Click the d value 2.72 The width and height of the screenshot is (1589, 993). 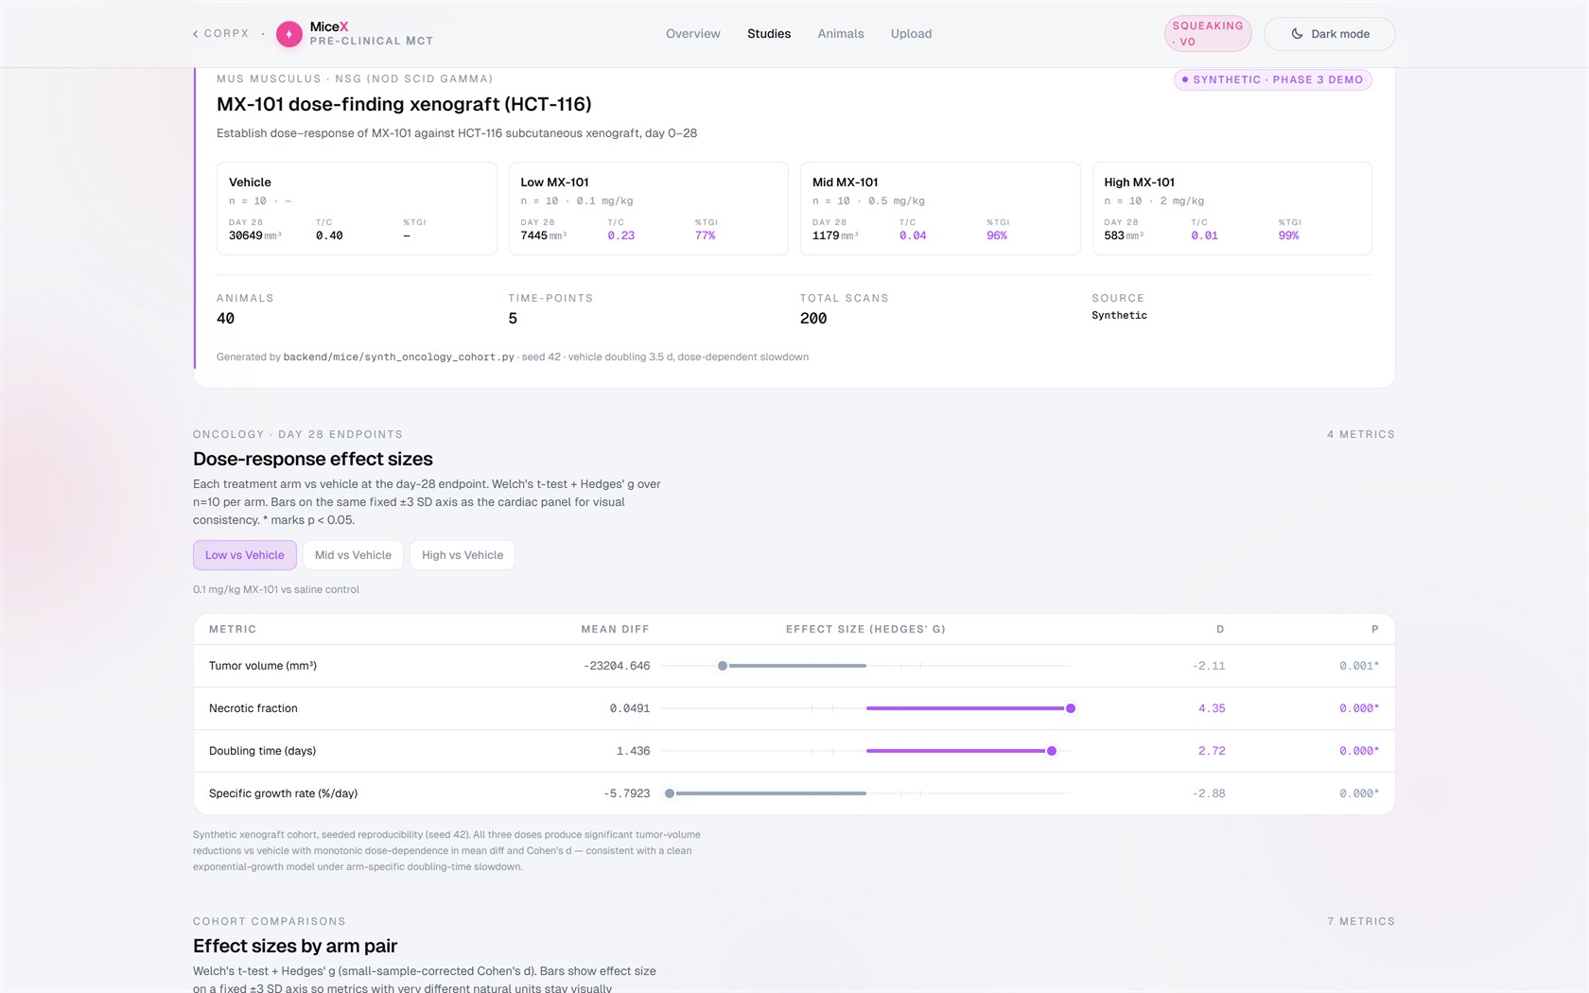point(1212,751)
